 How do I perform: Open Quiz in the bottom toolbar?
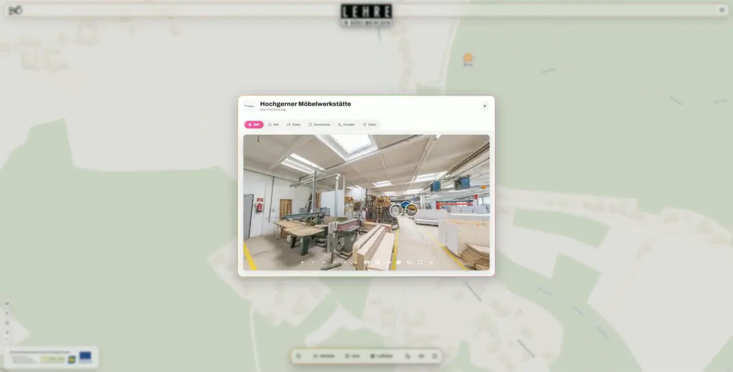coord(352,356)
